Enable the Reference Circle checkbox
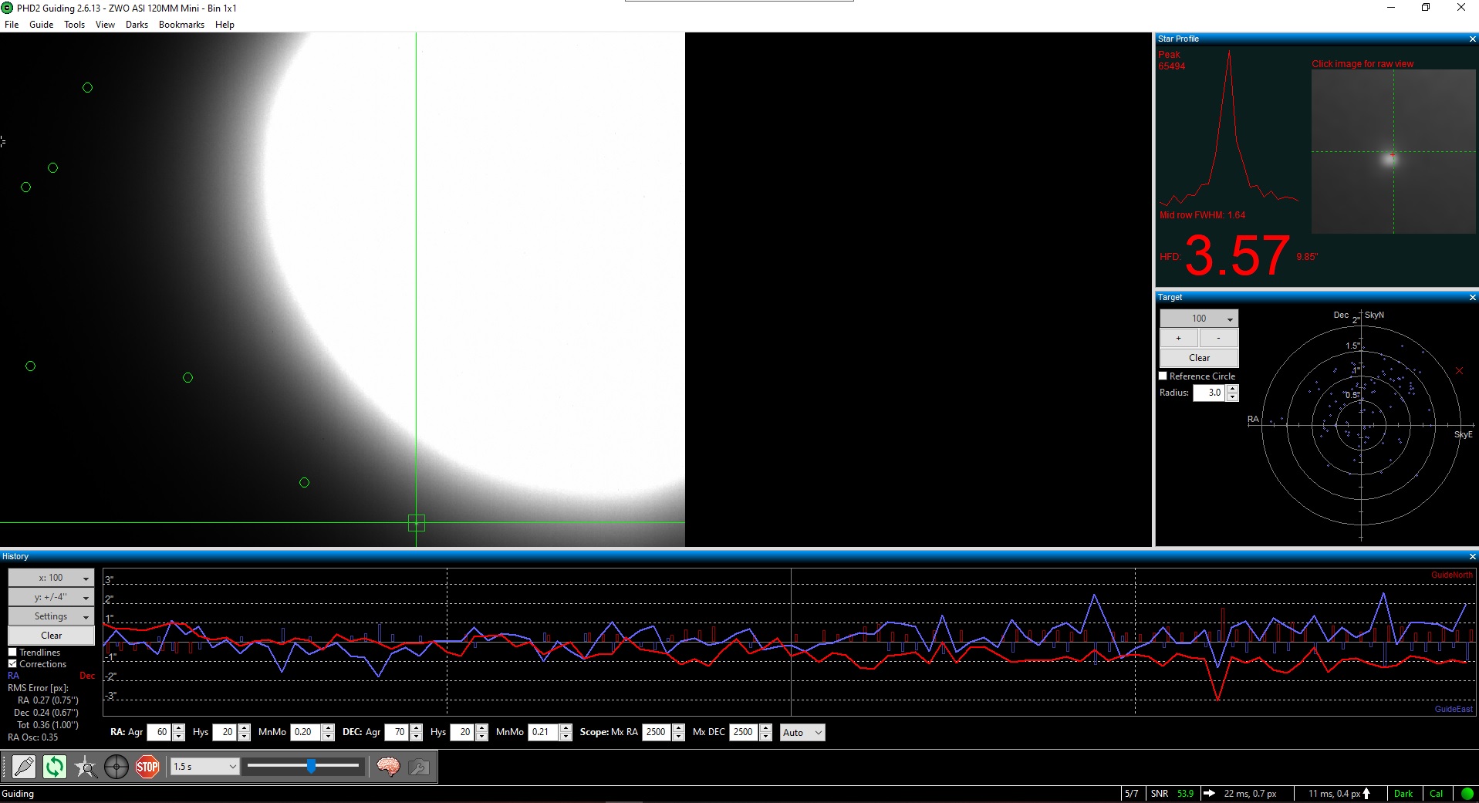The image size is (1479, 803). (1163, 376)
